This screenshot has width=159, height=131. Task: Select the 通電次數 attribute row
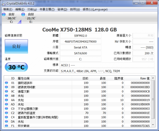(x=78, y=91)
